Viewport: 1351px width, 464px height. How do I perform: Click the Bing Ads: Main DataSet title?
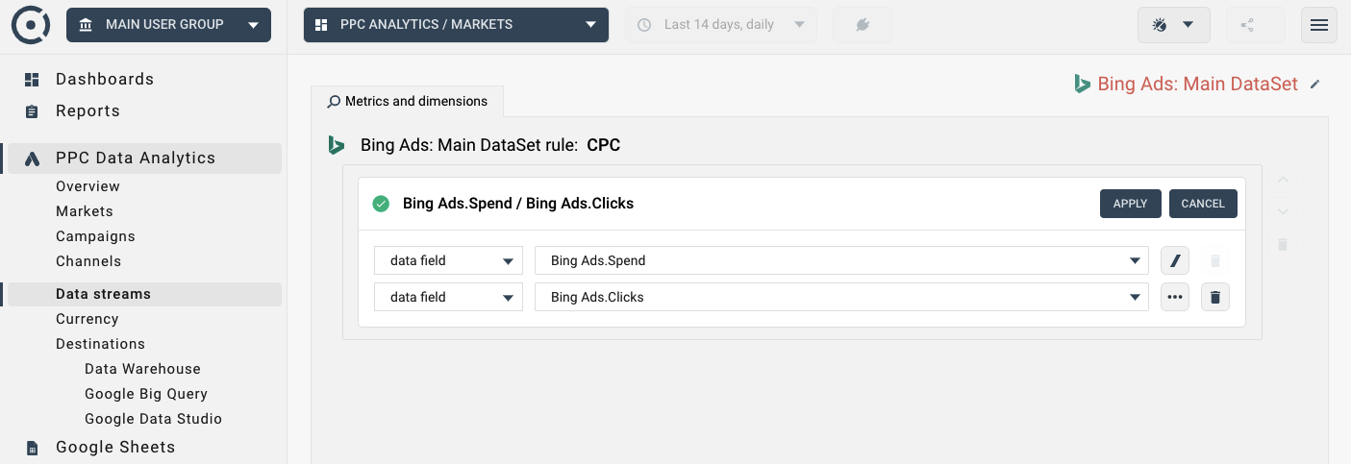1198,85
